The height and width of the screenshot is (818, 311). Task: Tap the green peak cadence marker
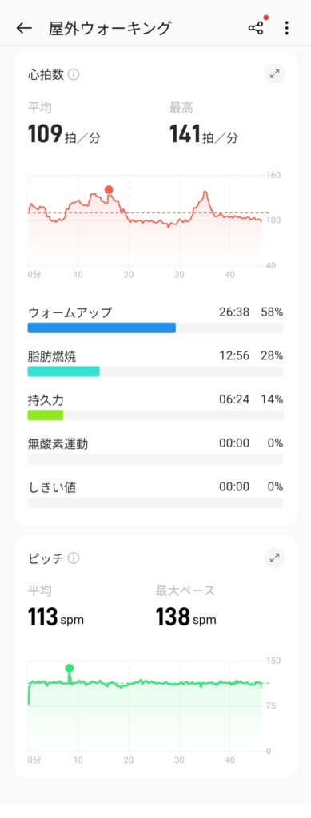point(70,668)
